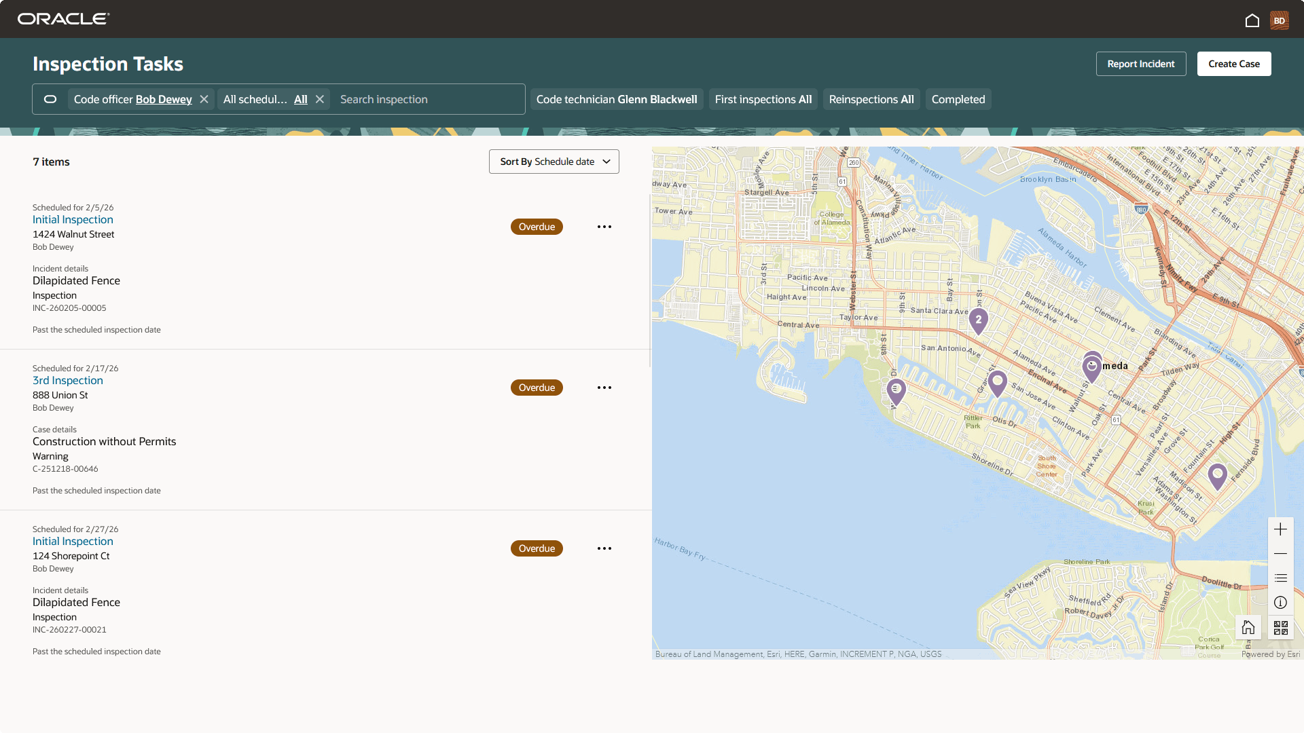Enable the Completed filter
Screen dimensions: 1304x733
958,99
